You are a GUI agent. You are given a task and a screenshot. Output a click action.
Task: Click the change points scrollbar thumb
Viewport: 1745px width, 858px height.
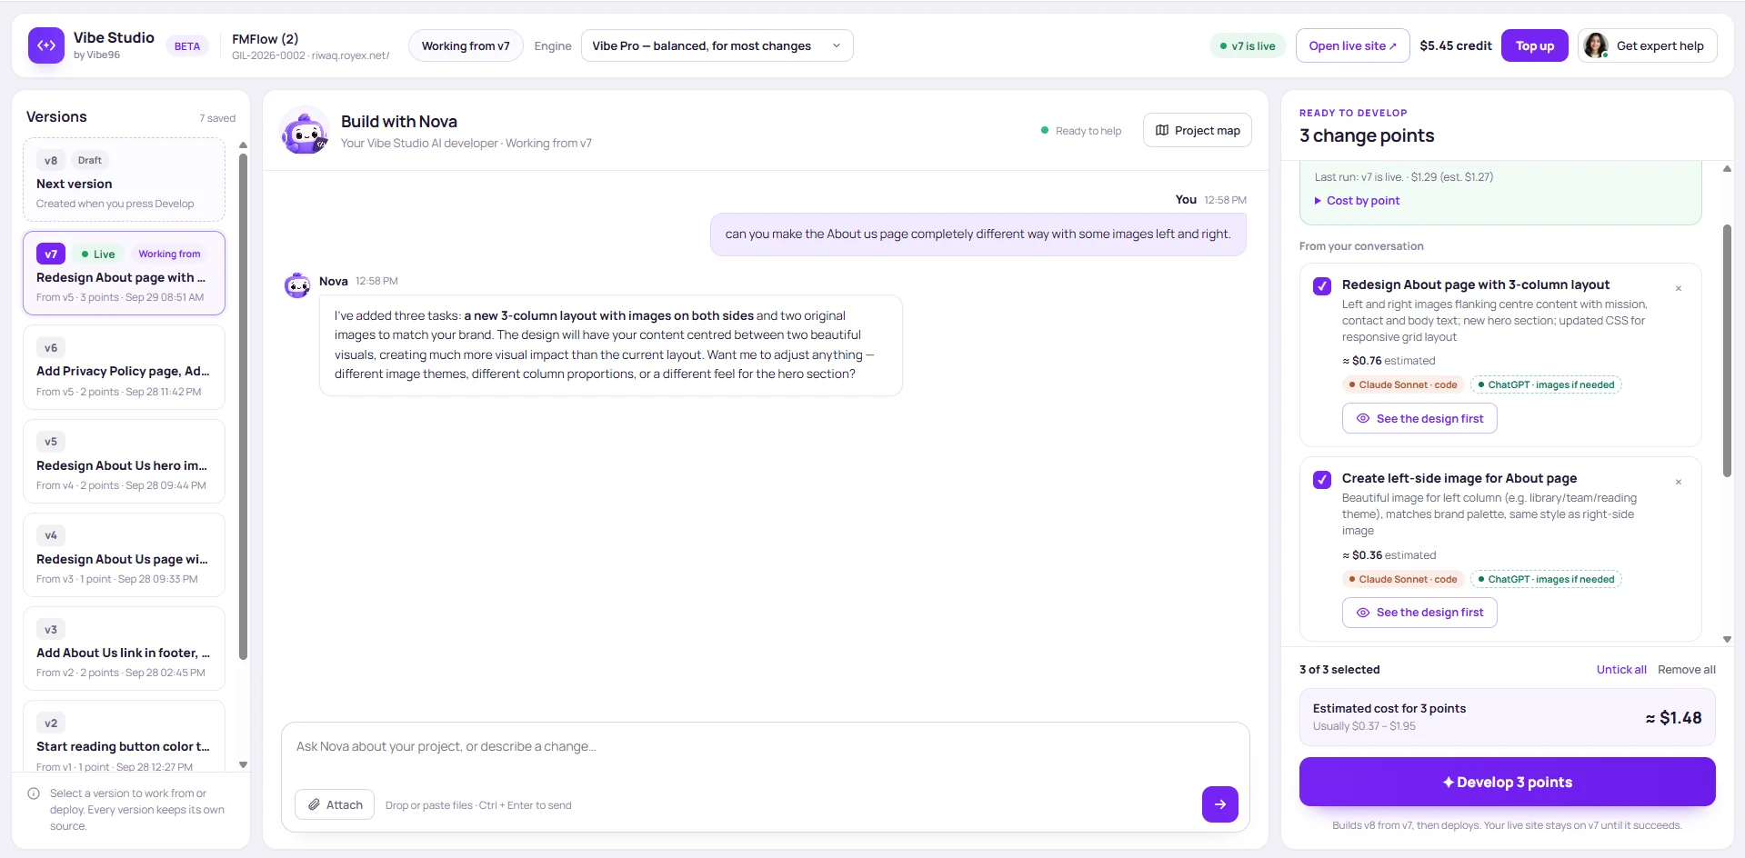tap(1727, 350)
